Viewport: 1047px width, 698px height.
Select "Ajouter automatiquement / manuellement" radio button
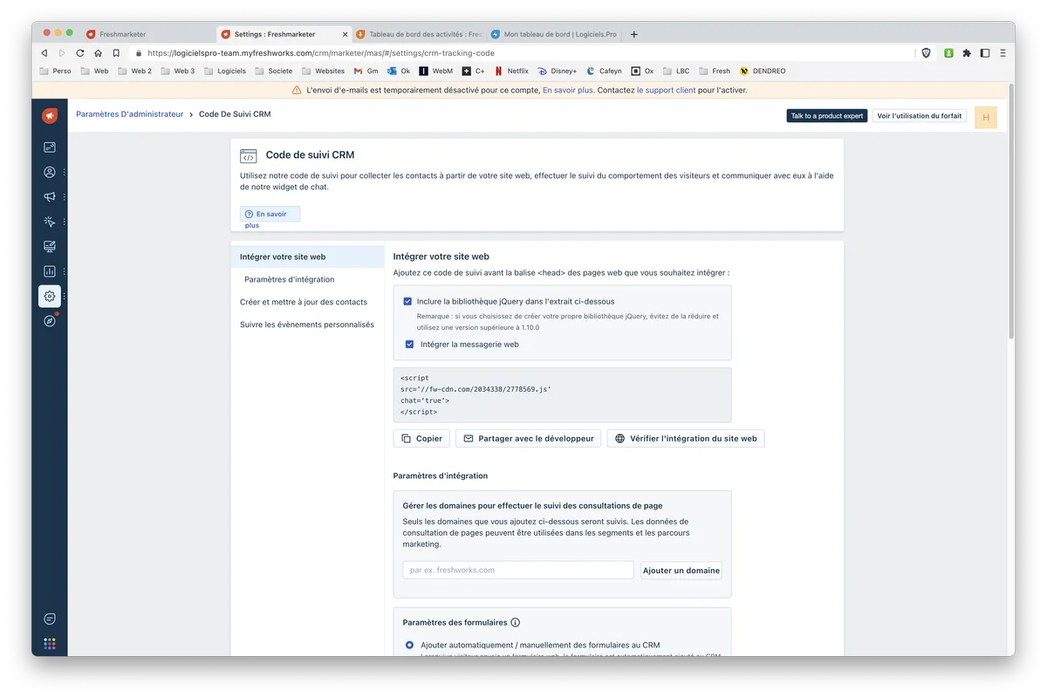pos(409,645)
